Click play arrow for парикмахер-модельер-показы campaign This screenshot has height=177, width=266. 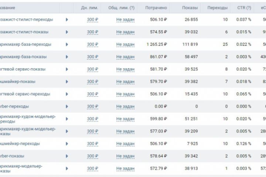tap(67, 169)
